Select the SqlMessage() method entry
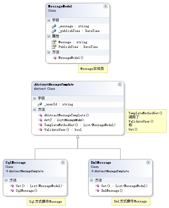 [x=26, y=191]
